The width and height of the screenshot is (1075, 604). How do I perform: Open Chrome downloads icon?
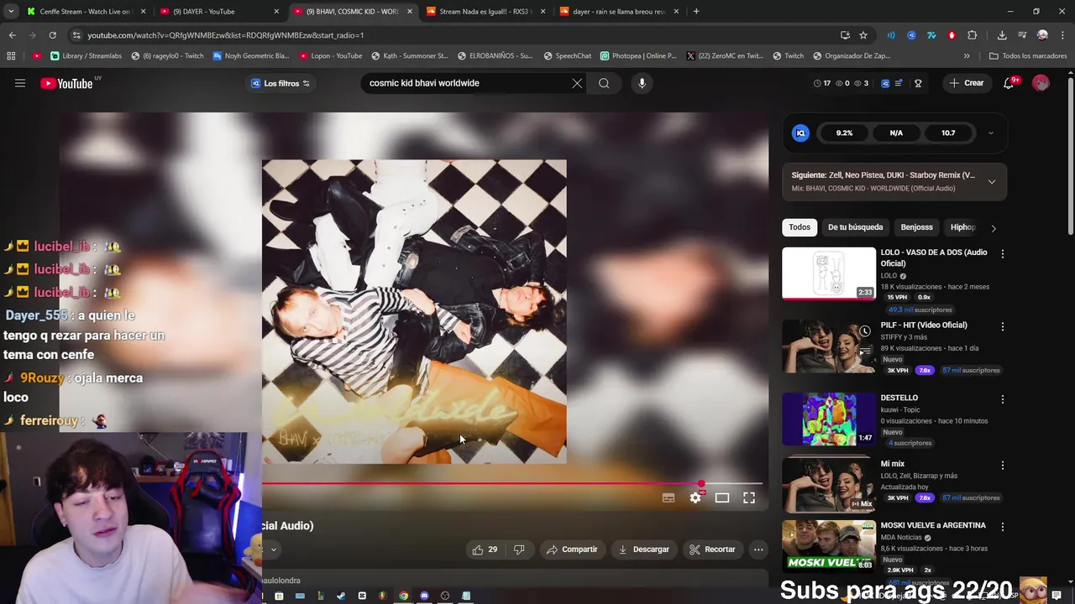(x=1002, y=35)
